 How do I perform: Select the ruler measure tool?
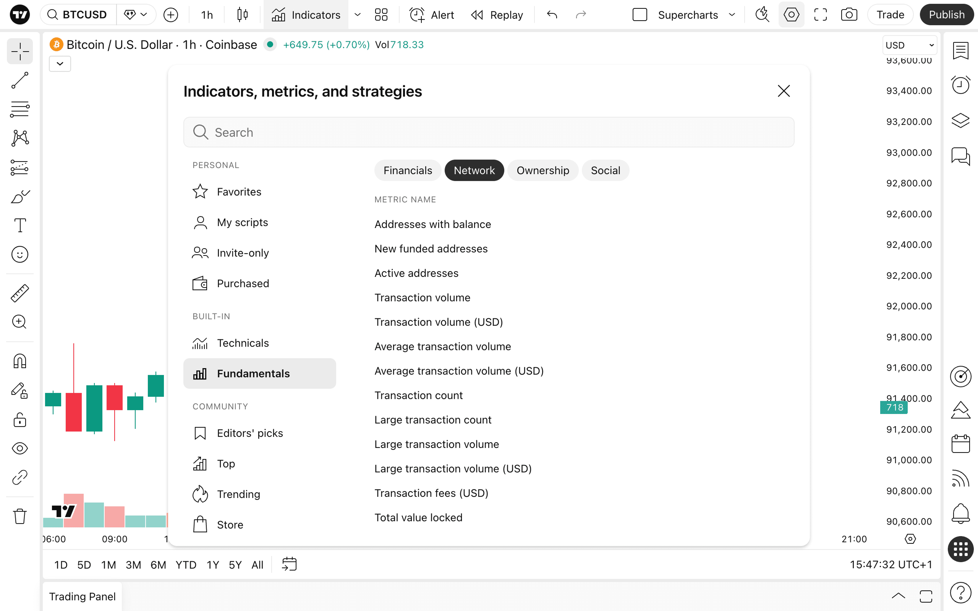coord(19,293)
